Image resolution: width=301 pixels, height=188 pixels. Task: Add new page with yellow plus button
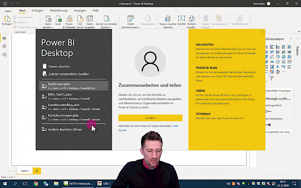click(37, 171)
